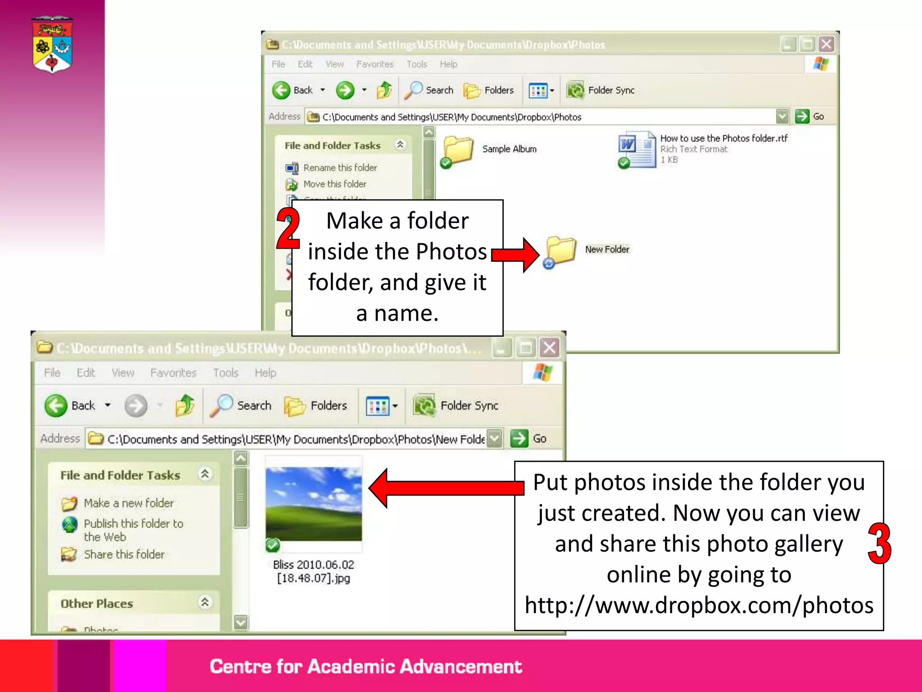Image resolution: width=922 pixels, height=692 pixels.
Task: Click Back arrow in Photos window
Action: pos(281,90)
